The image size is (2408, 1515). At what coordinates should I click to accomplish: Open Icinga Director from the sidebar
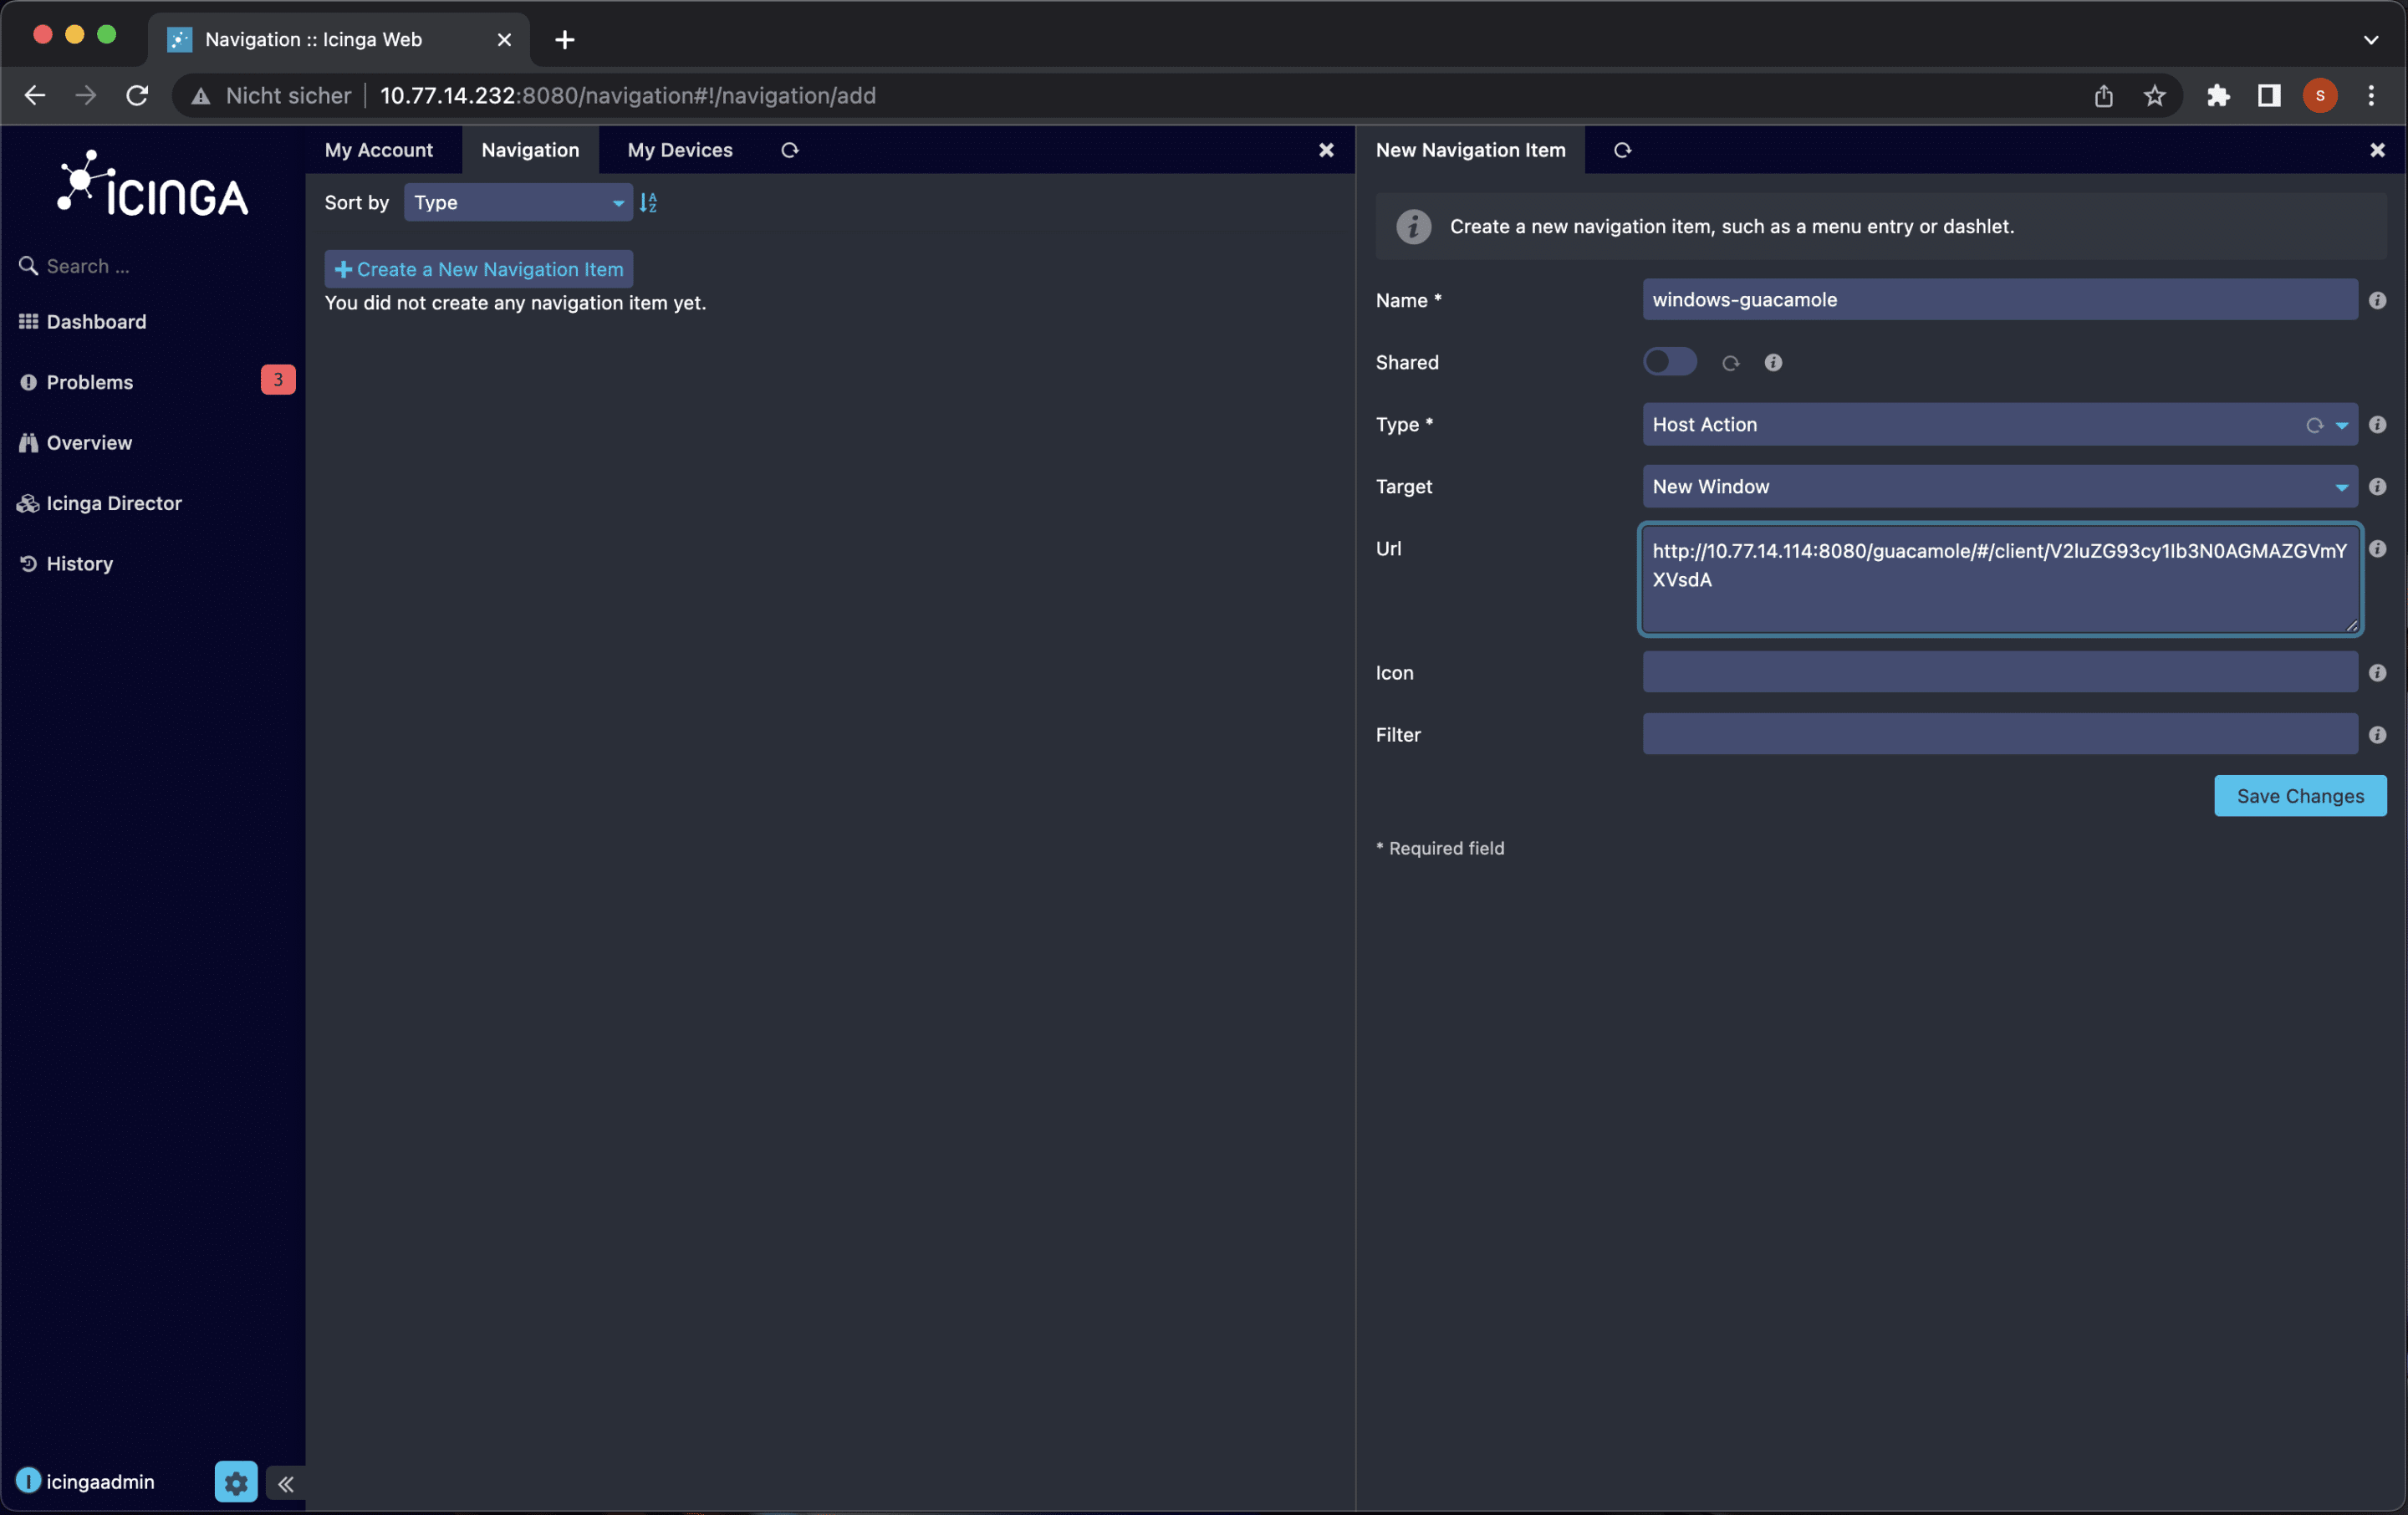click(x=114, y=503)
